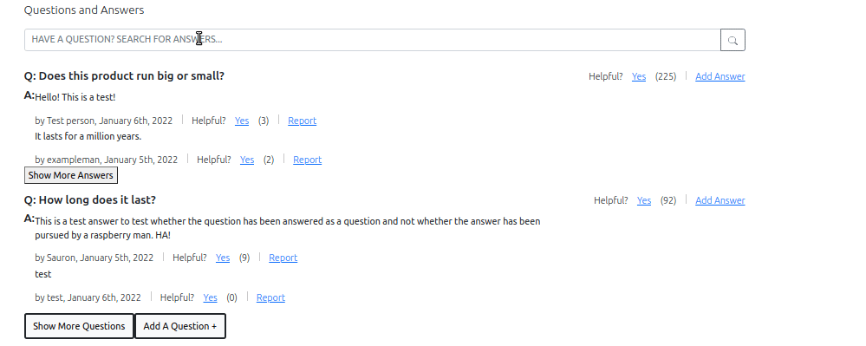Viewport: 866px width, 346px height.
Task: Click the magnifier search icon button
Action: (x=733, y=40)
